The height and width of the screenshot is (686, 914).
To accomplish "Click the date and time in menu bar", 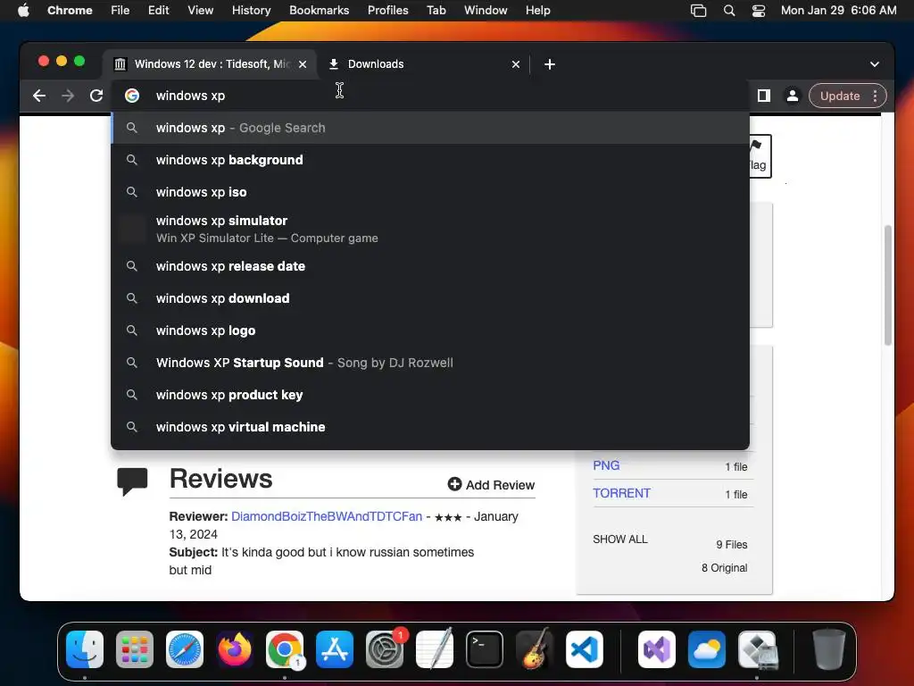I will coord(838,11).
